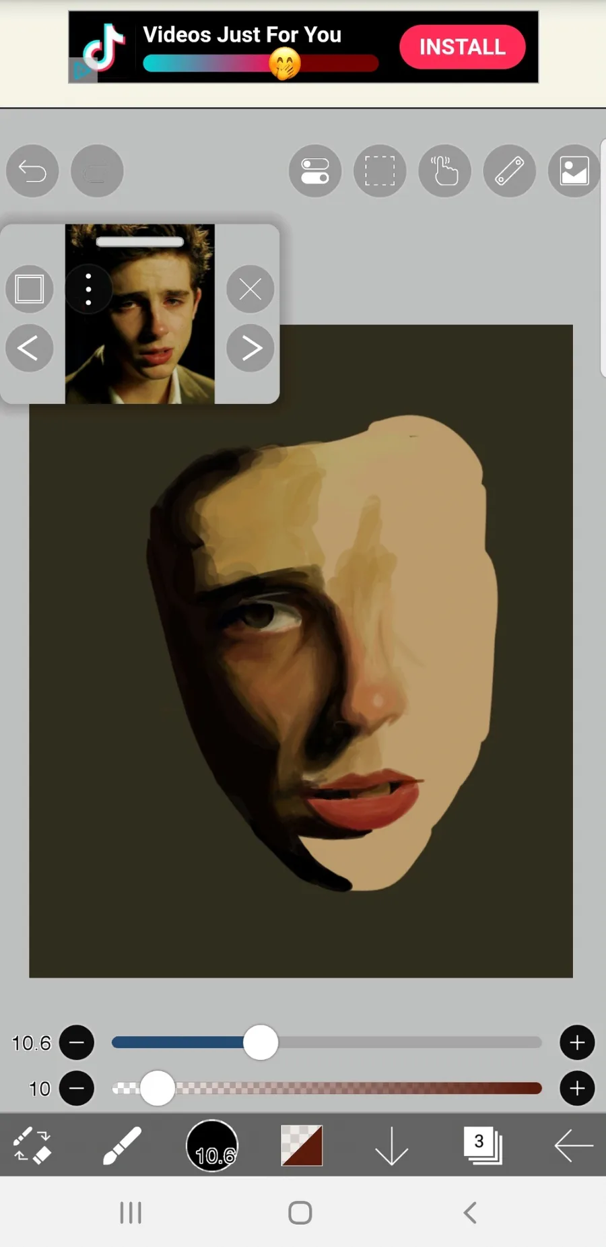The image size is (606, 1247).
Task: Tap the Android back button
Action: pyautogui.click(x=470, y=1213)
